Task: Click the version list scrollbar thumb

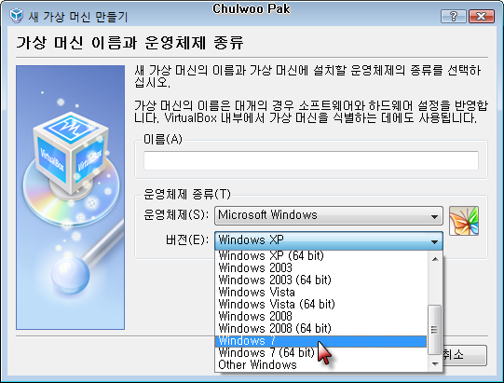Action: click(435, 330)
